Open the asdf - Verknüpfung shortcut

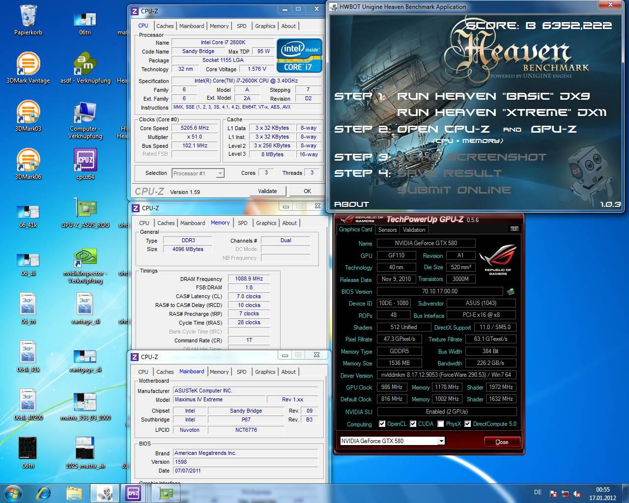[85, 68]
